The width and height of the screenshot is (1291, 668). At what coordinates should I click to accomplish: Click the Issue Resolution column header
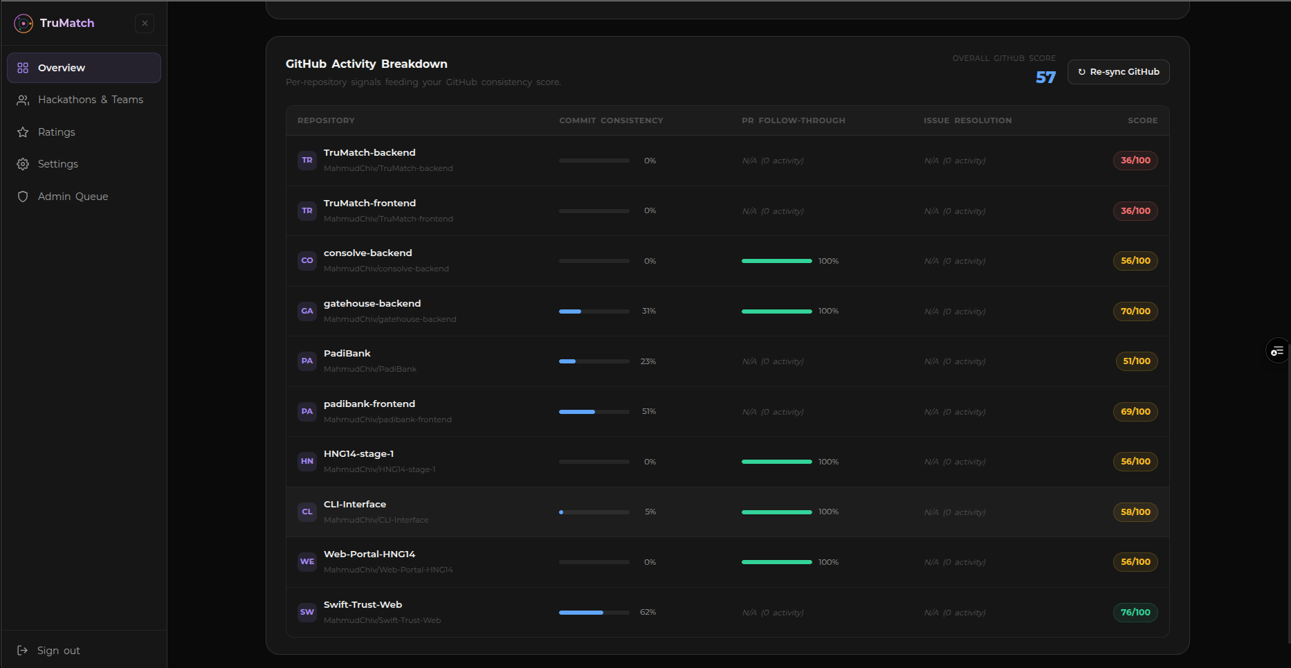(x=968, y=121)
